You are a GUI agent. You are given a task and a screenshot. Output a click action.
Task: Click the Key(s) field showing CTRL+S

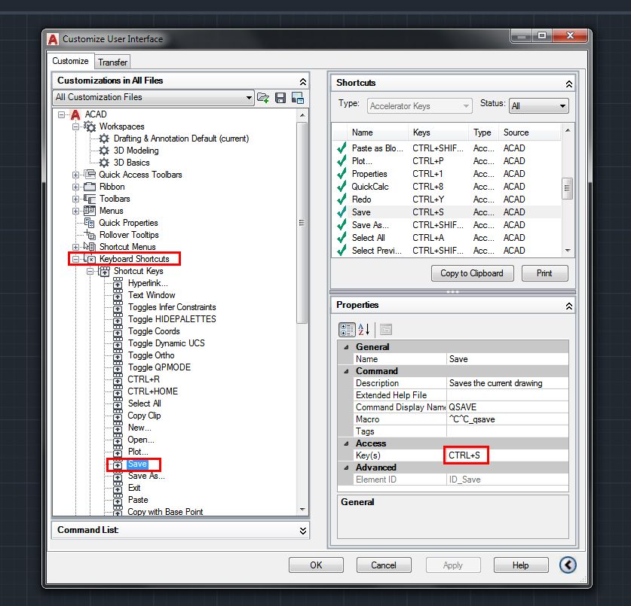507,455
